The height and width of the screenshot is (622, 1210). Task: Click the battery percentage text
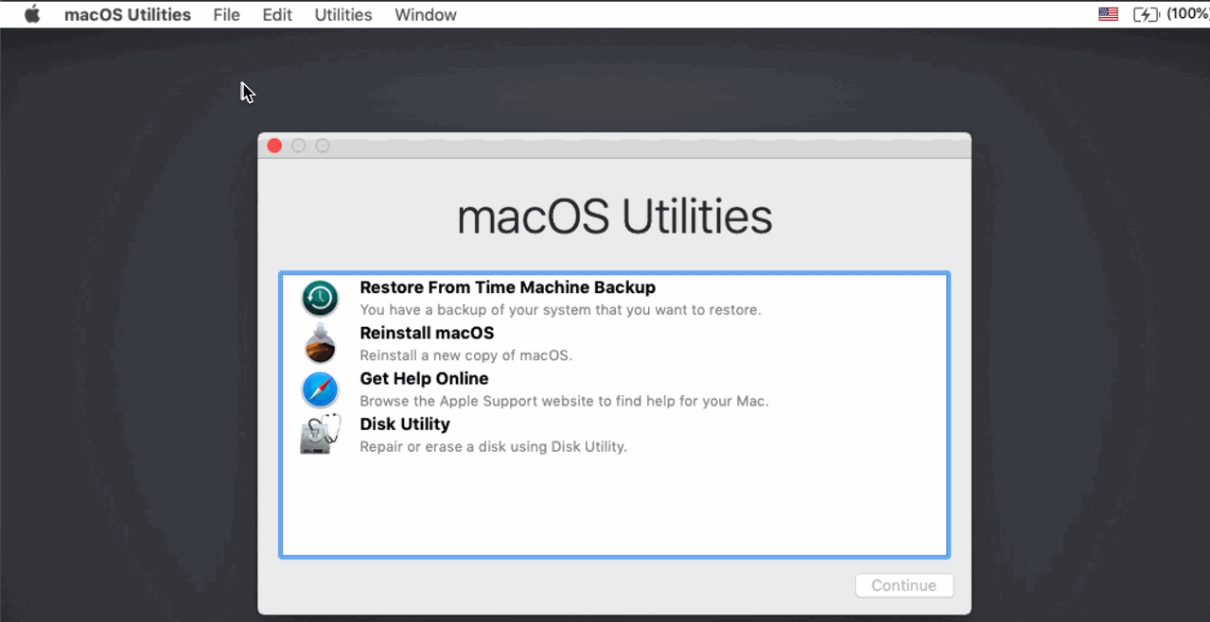tap(1187, 14)
